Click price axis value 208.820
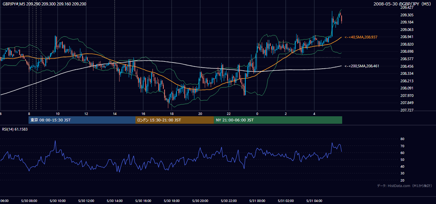 click(407, 44)
